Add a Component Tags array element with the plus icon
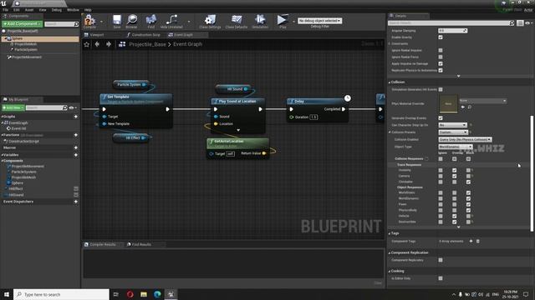Viewport: 535px width, 300px height. click(471, 241)
